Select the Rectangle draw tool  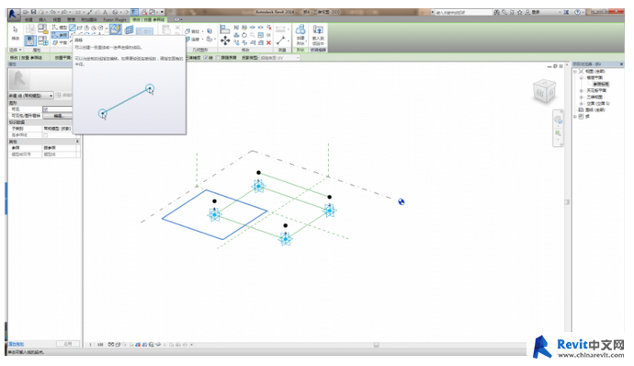(x=80, y=28)
